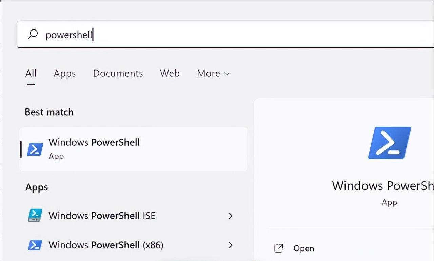Click the search magnifier icon
The image size is (434, 261).
(x=33, y=34)
